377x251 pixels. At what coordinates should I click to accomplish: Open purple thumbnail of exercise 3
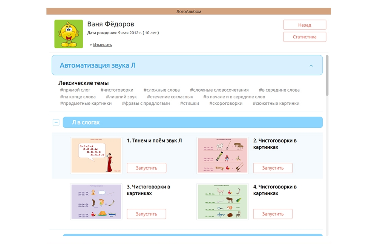(x=96, y=201)
